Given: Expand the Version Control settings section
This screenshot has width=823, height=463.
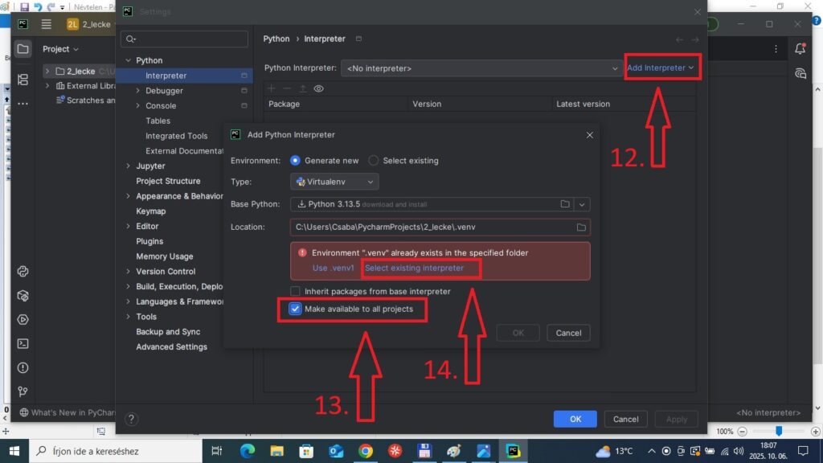Looking at the screenshot, I should [x=129, y=272].
